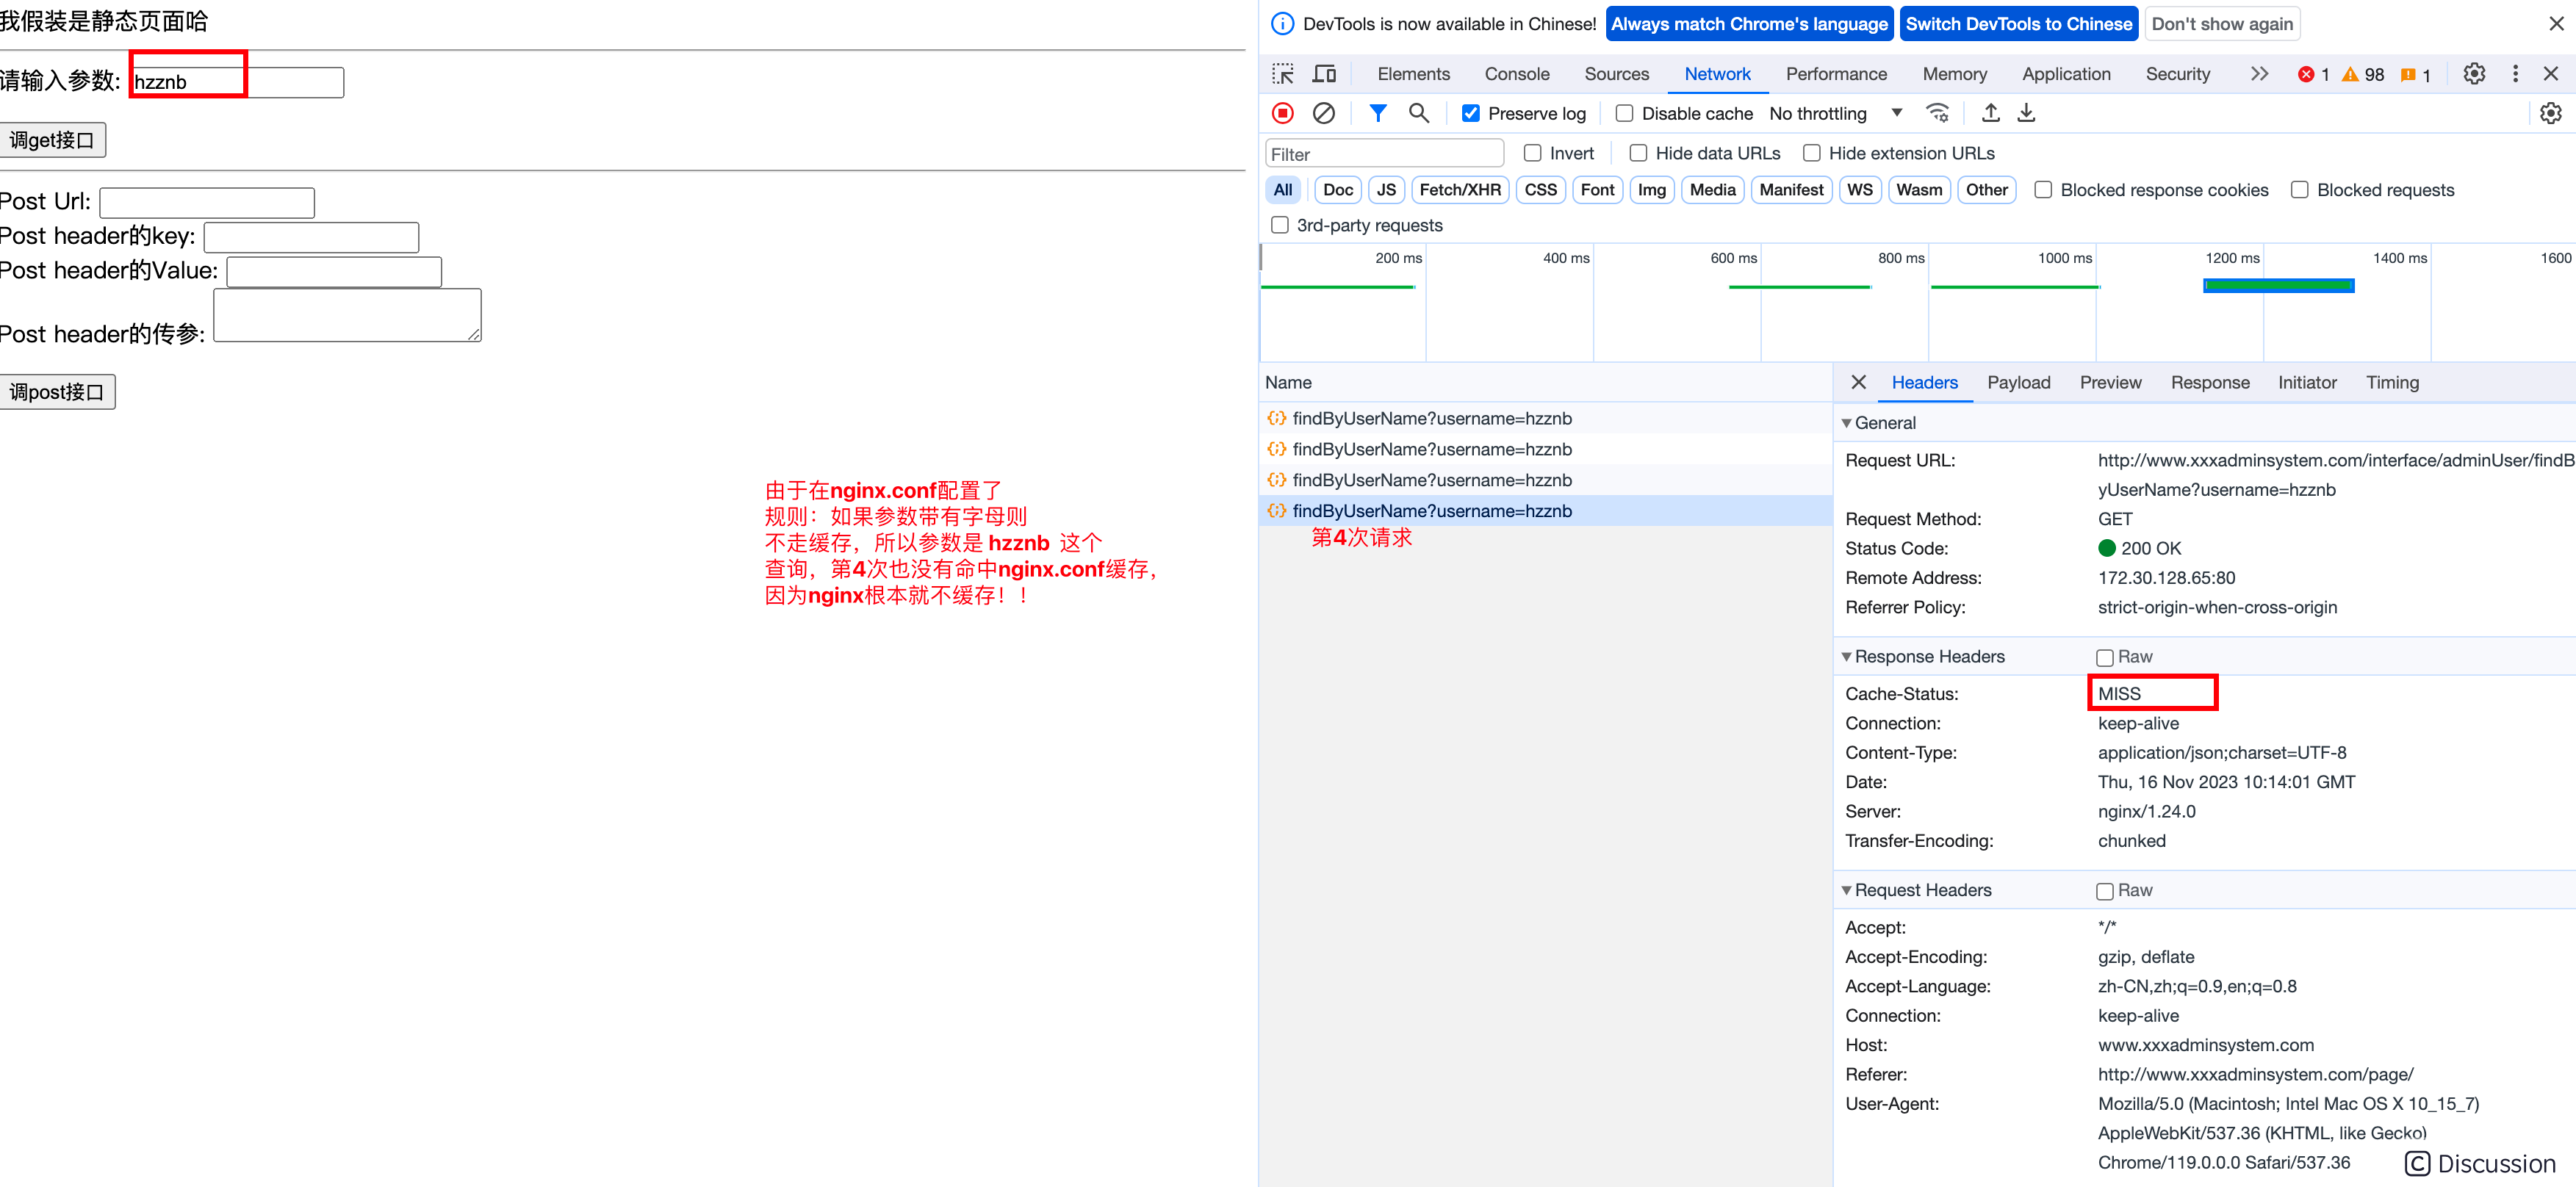This screenshot has height=1187, width=2576.
Task: Open network conditions wifi icon
Action: tap(1938, 113)
